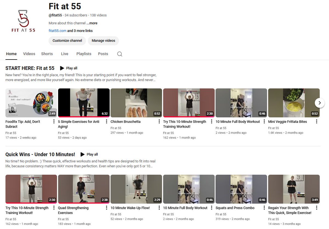Open Quad Strengthening Exercises thumbnail
The width and height of the screenshot is (329, 229).
[x=84, y=189]
